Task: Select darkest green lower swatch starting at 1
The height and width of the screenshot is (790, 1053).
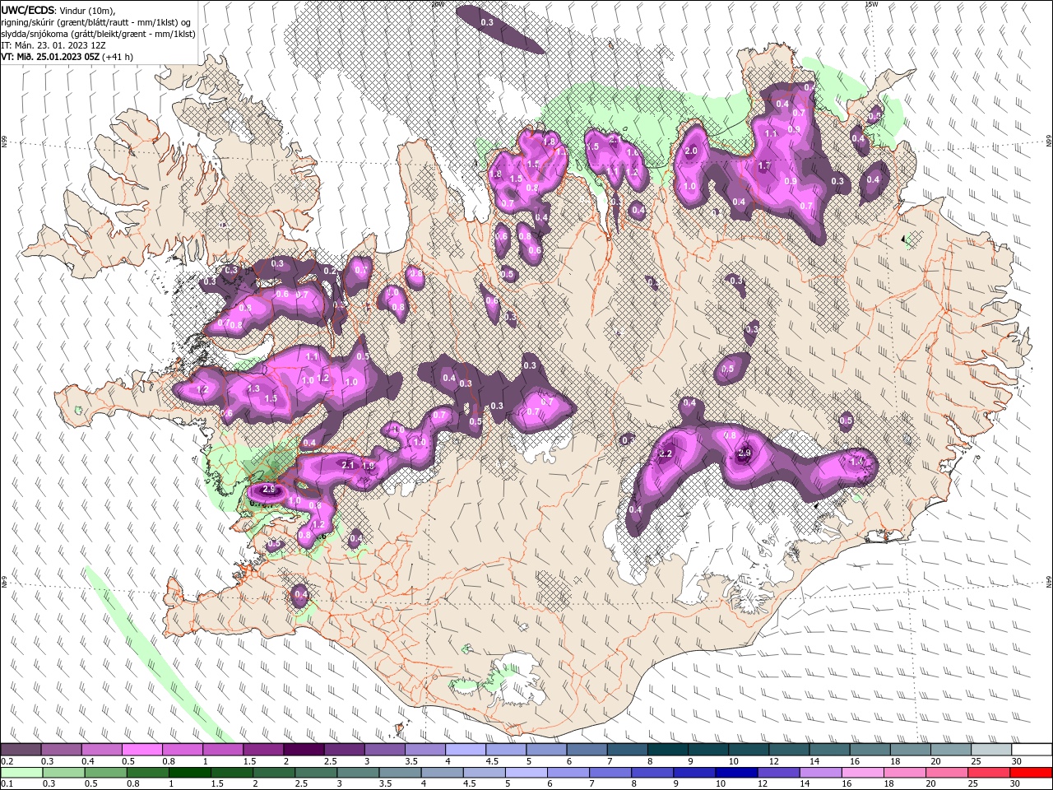Action: pos(190,772)
